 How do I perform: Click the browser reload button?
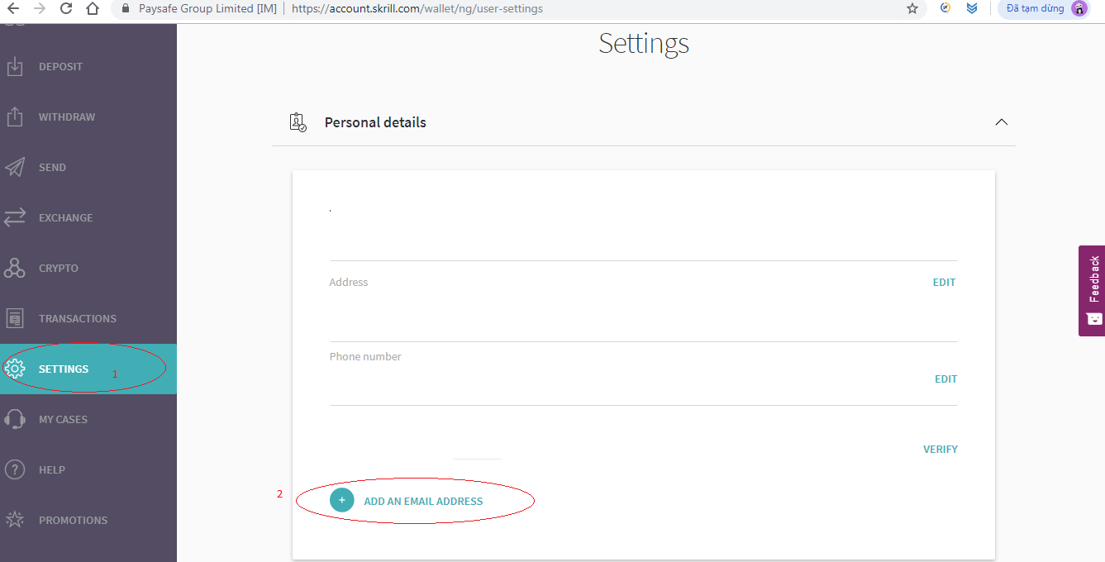click(x=66, y=9)
